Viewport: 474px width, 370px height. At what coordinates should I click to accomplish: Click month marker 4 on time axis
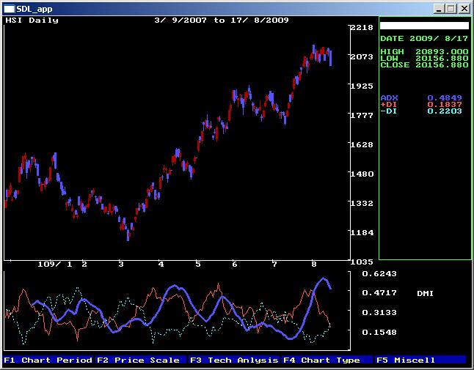161,264
